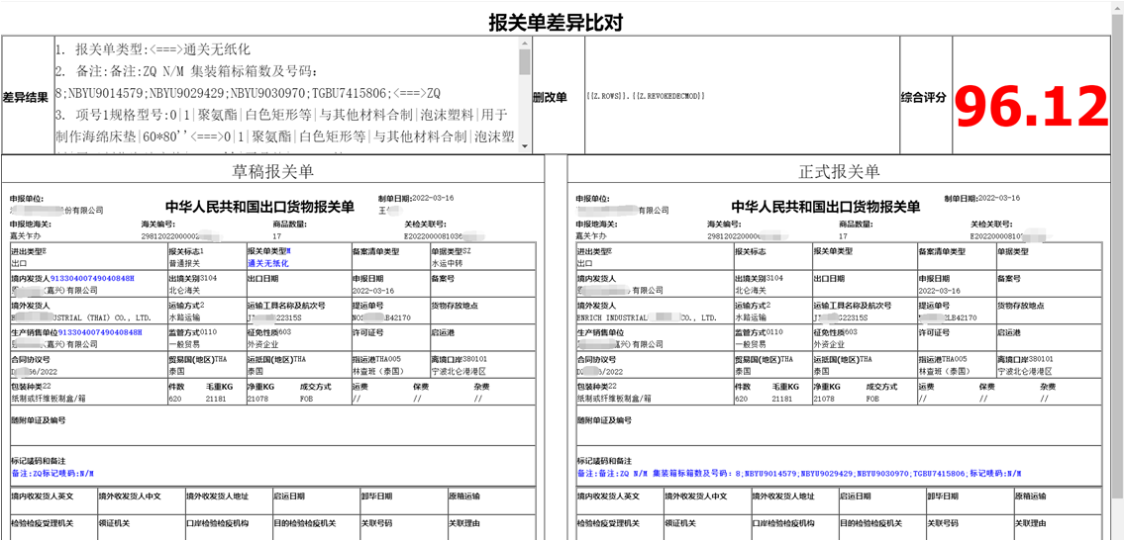Click 卸毕日期 cell in draft panel
1125x541 pixels.
point(403,500)
